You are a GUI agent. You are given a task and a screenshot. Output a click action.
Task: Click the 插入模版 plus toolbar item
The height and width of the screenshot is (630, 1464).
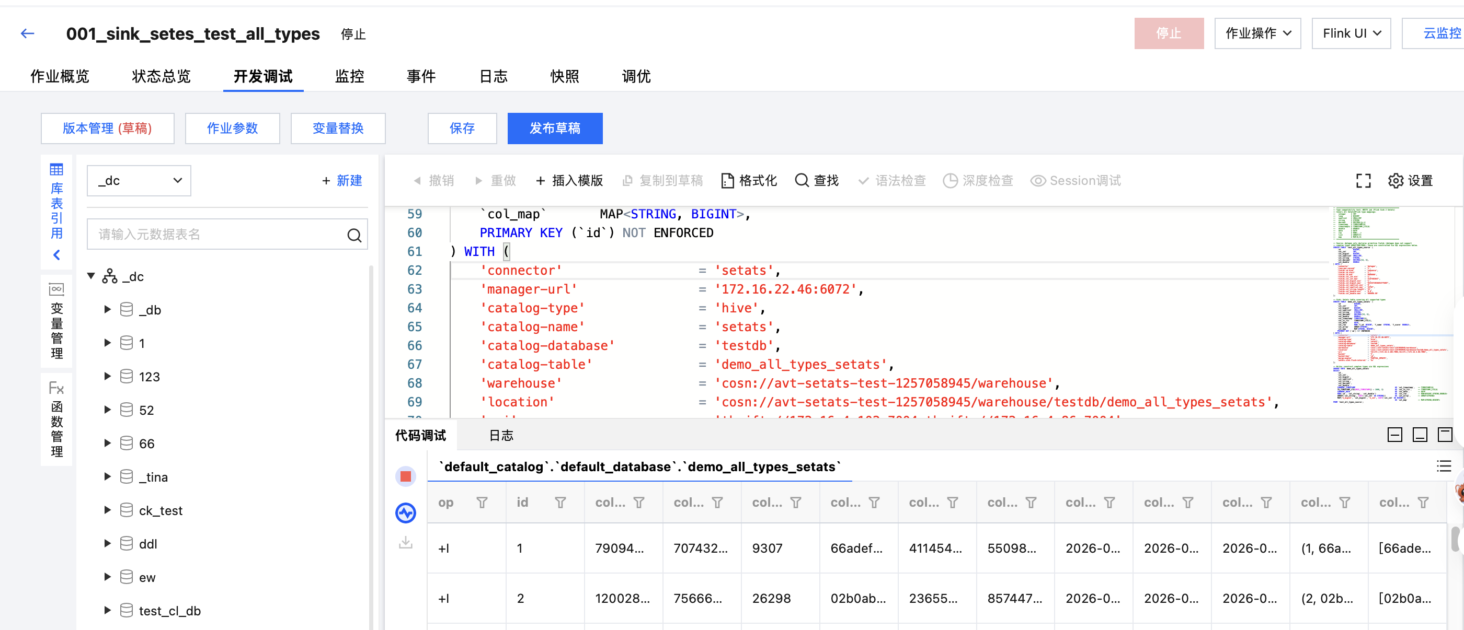point(569,181)
